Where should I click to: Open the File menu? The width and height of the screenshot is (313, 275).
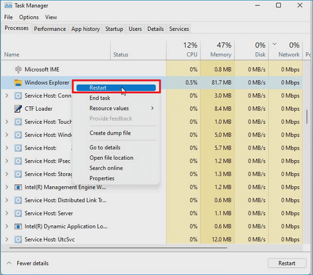pyautogui.click(x=8, y=17)
